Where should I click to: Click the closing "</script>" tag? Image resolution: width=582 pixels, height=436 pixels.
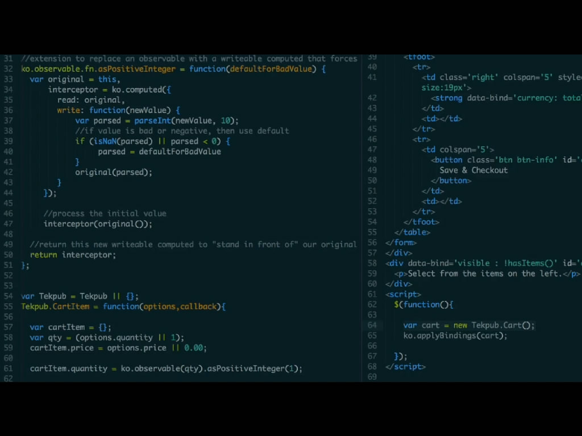tap(405, 367)
